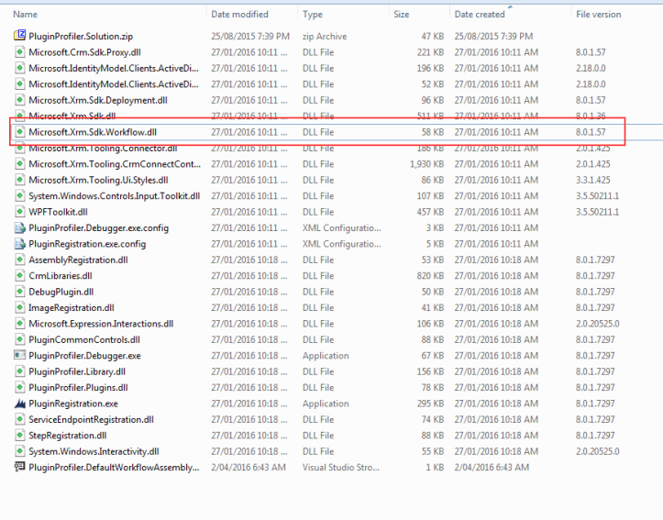663x520 pixels.
Task: Click the '295 KB' size cell
Action: pyautogui.click(x=430, y=404)
